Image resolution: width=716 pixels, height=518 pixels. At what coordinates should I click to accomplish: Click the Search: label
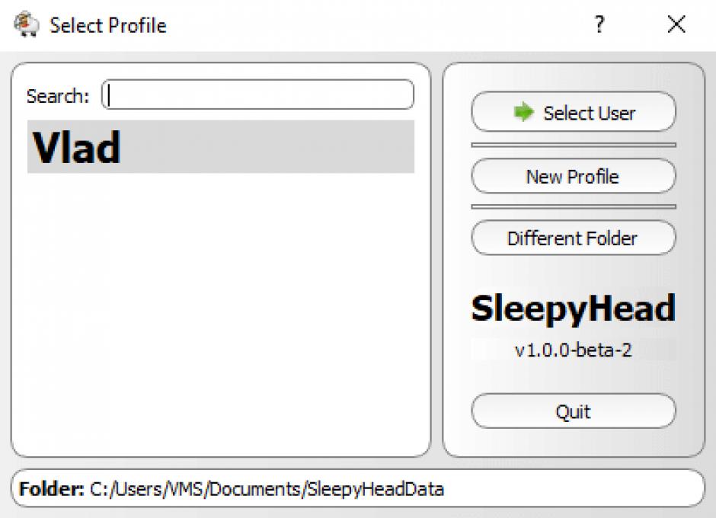58,97
